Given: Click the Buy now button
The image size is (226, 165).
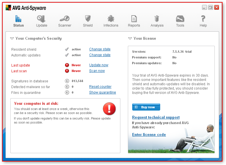Looking at the screenshot, I should point(146,107).
